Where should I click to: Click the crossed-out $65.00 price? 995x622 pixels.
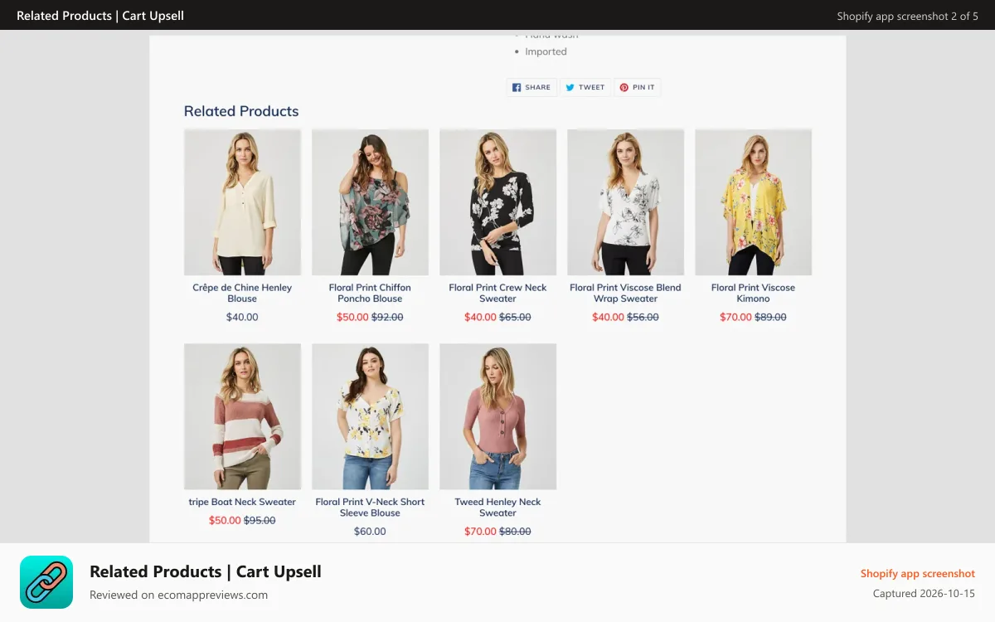click(x=515, y=317)
